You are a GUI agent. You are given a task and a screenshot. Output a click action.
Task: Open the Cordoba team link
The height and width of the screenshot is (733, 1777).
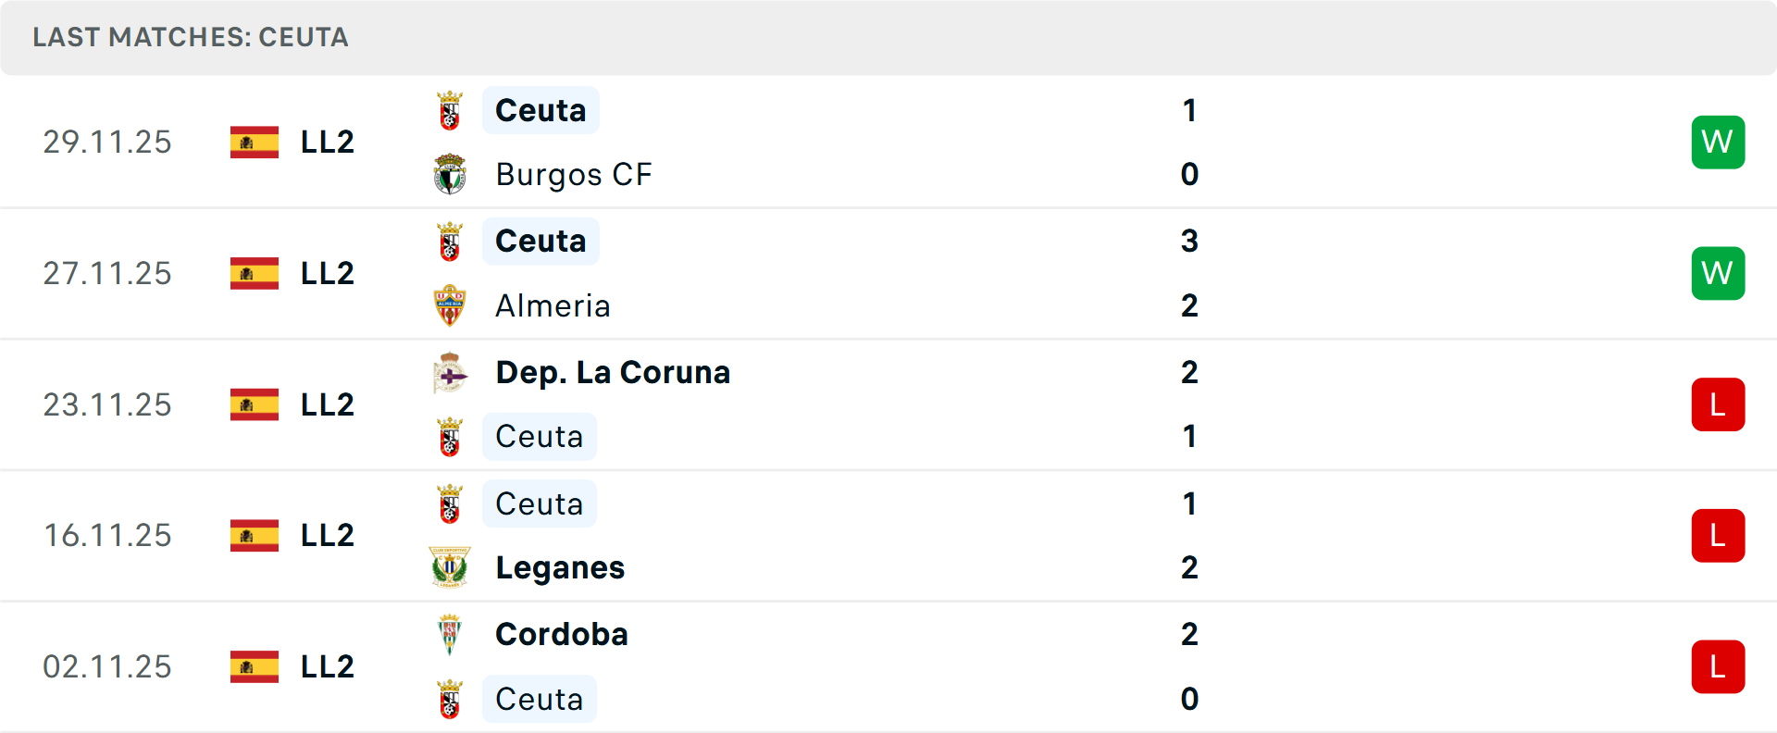(x=562, y=635)
